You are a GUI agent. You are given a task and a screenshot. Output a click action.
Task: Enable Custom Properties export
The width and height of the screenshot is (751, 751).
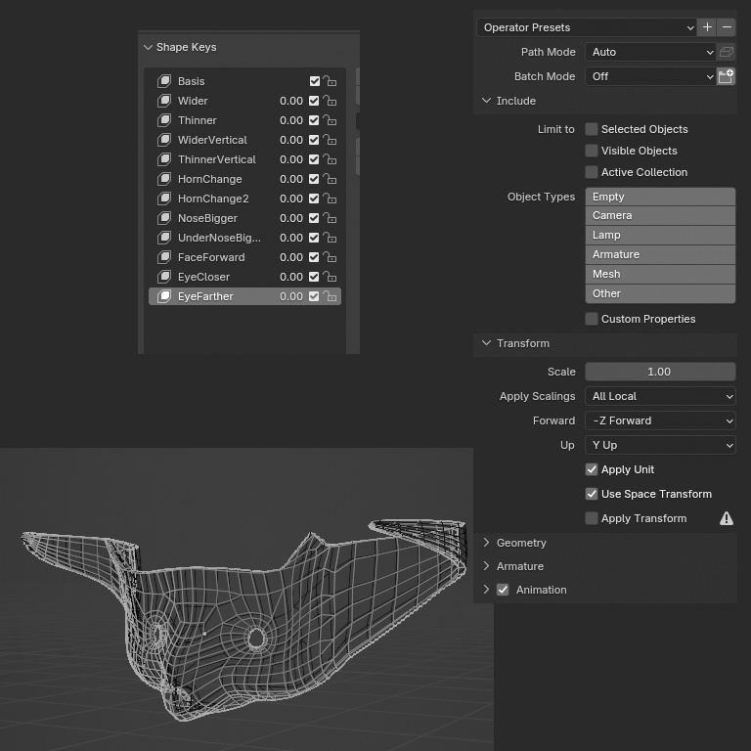coord(592,319)
